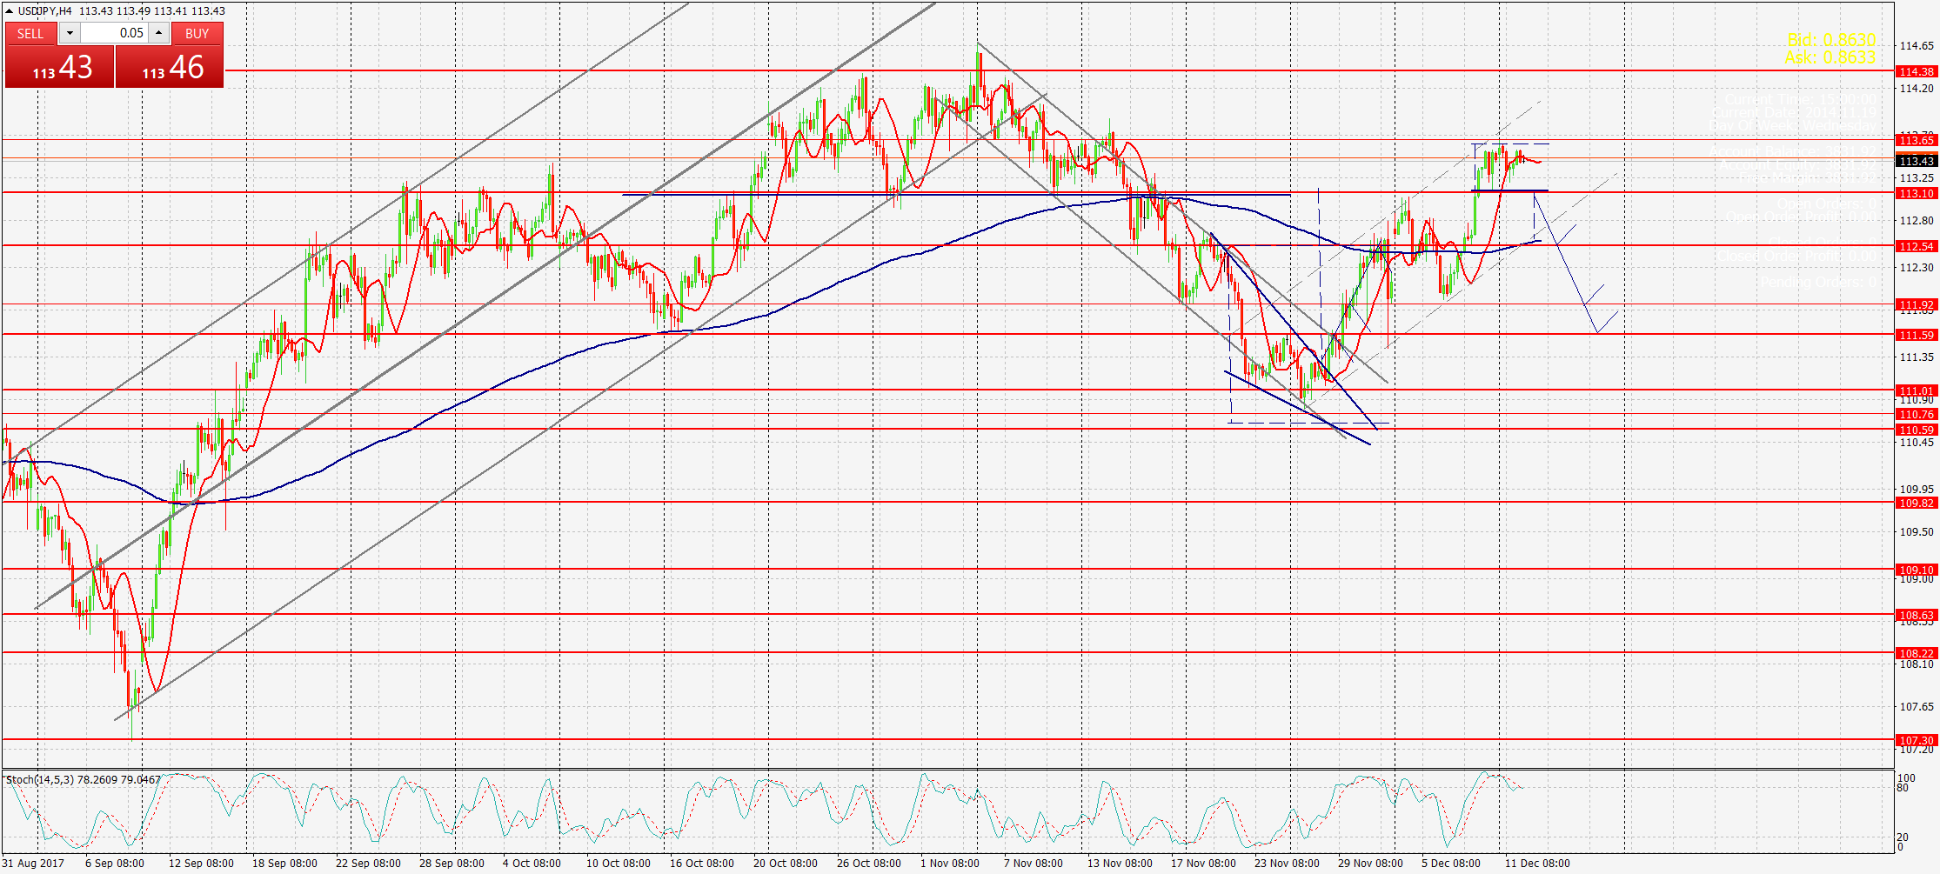
Task: Click the 4 Oct 08:00 time label
Action: point(532,864)
